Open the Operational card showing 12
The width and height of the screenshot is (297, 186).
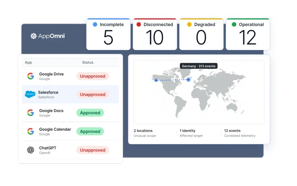[248, 34]
